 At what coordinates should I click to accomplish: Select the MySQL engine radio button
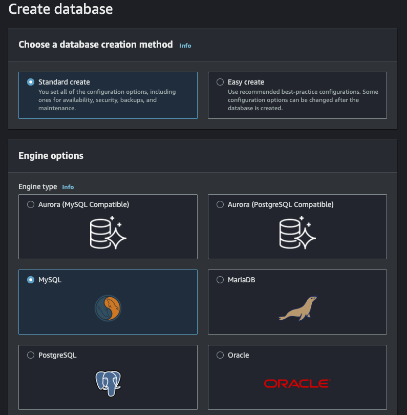(x=31, y=280)
